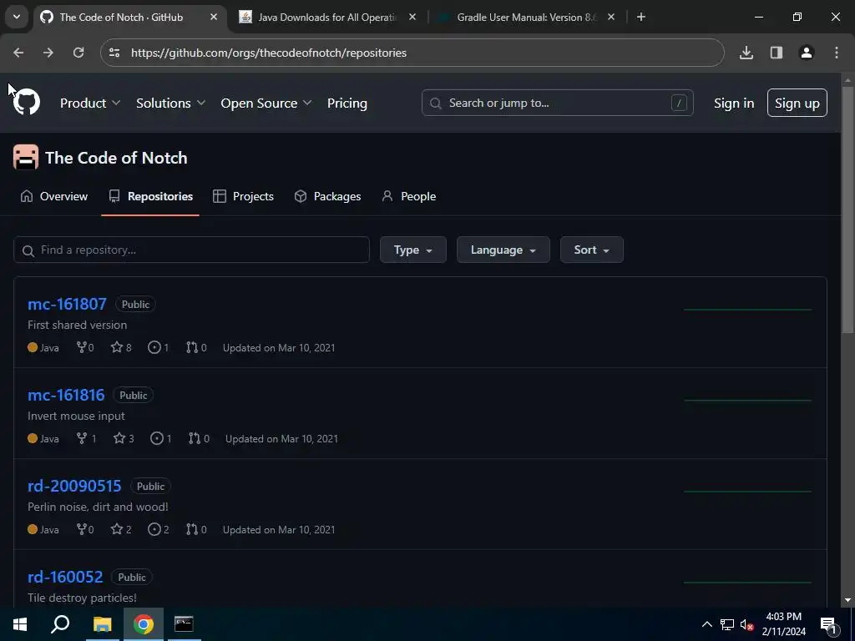Click Sign up button
The height and width of the screenshot is (641, 855).
pyautogui.click(x=797, y=103)
